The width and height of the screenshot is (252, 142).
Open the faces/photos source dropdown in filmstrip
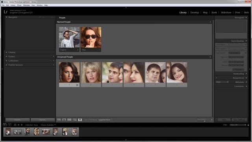[48, 125]
